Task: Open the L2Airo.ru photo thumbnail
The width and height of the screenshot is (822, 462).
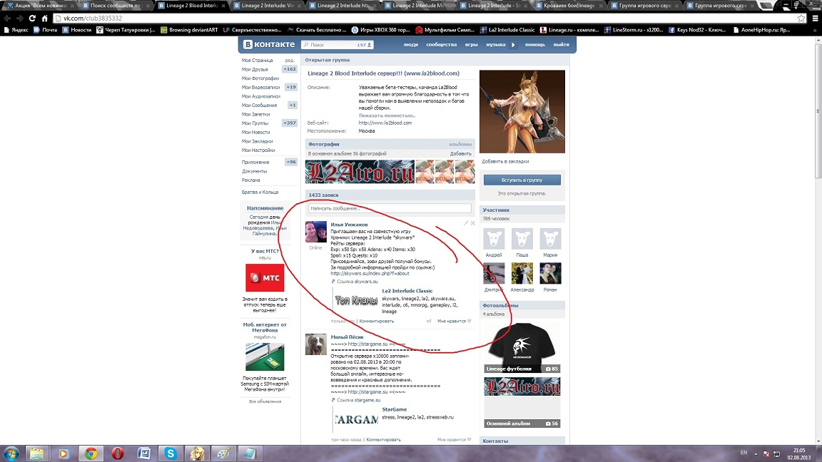Action: coord(360,172)
